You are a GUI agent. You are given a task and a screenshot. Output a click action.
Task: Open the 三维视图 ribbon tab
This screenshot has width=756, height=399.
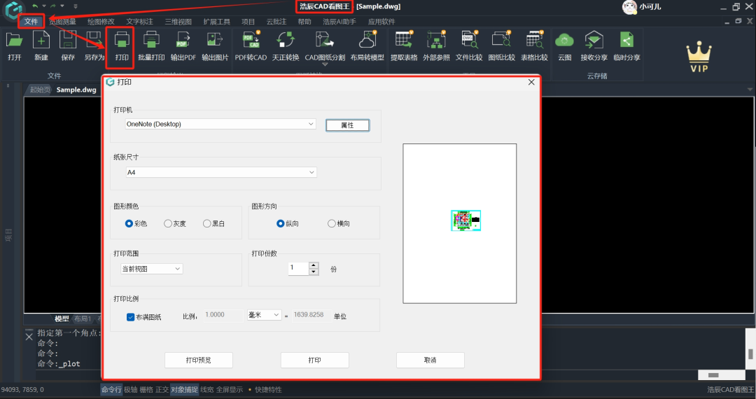178,22
